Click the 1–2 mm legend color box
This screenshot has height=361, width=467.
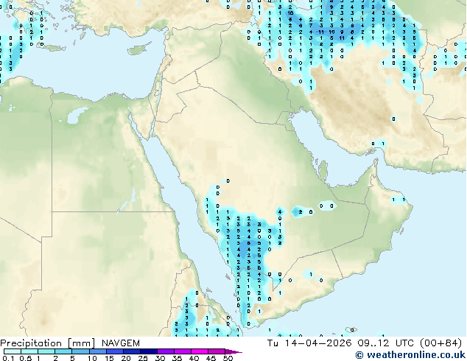tap(46, 351)
